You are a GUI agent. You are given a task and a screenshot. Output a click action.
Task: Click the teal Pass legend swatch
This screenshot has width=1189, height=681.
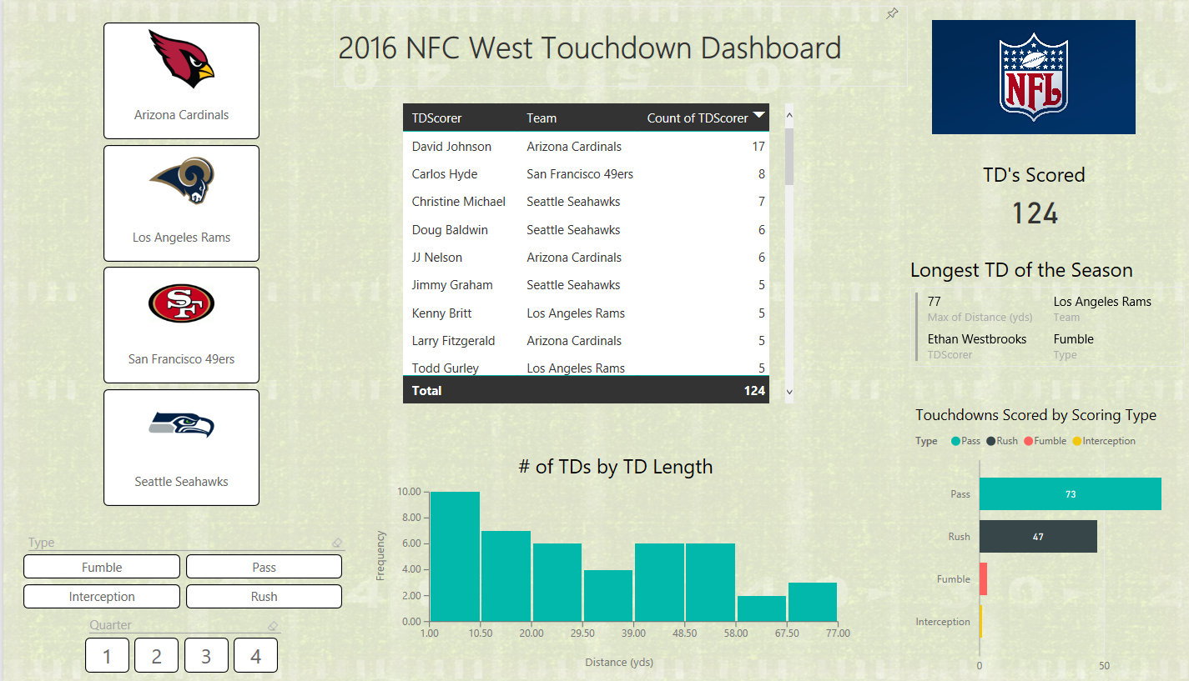tap(956, 441)
